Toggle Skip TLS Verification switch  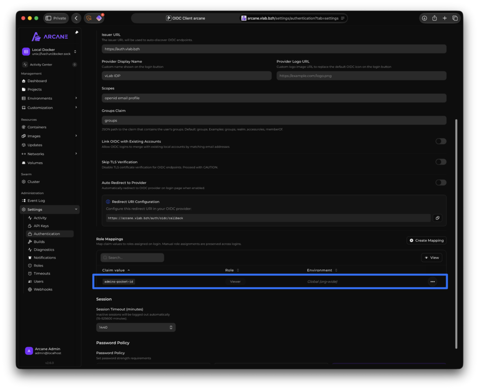click(441, 162)
